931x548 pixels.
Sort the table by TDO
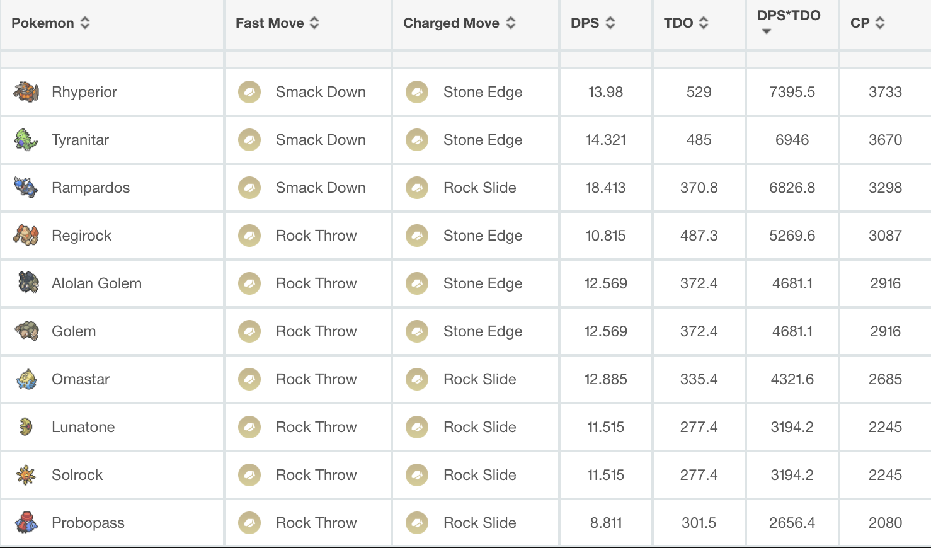point(686,23)
